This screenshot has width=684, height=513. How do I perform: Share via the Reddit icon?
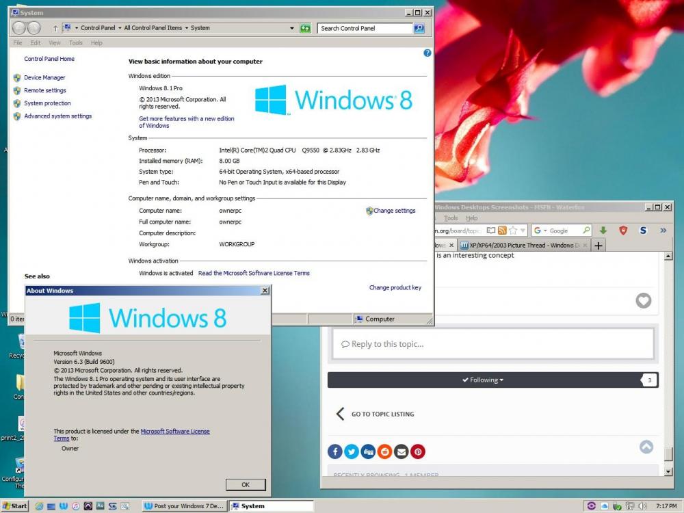click(385, 451)
